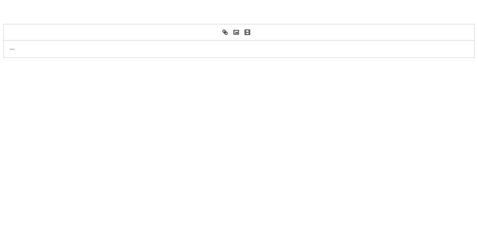Screen dimensions: 478x251
Task: Activate the video button right of image icon
Action: [247, 32]
